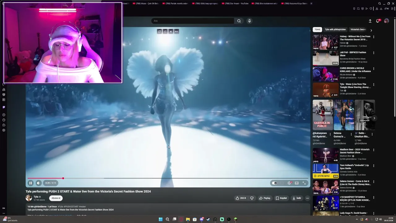Dislike the video
The height and width of the screenshot is (223, 396).
tap(252, 198)
